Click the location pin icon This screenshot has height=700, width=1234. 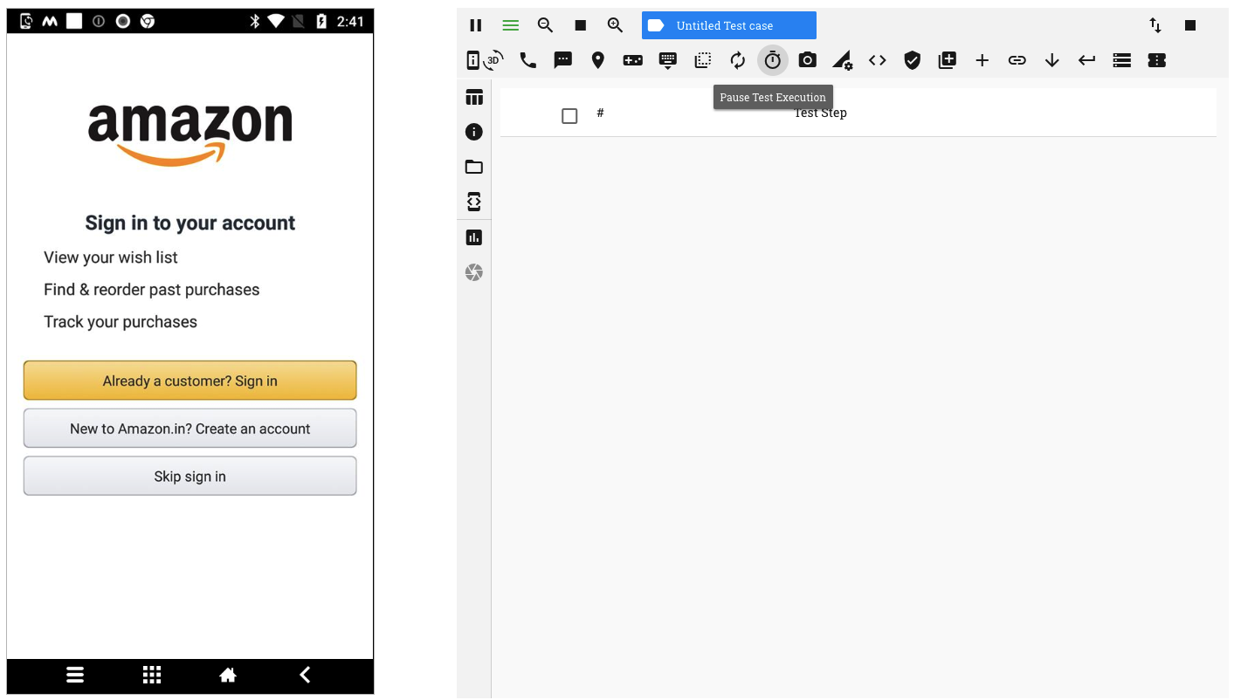(x=598, y=60)
